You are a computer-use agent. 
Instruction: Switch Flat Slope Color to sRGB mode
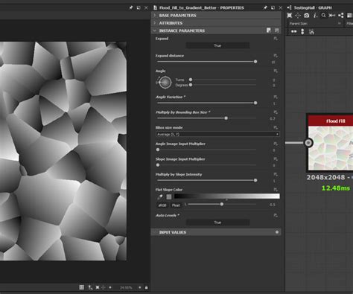point(162,205)
